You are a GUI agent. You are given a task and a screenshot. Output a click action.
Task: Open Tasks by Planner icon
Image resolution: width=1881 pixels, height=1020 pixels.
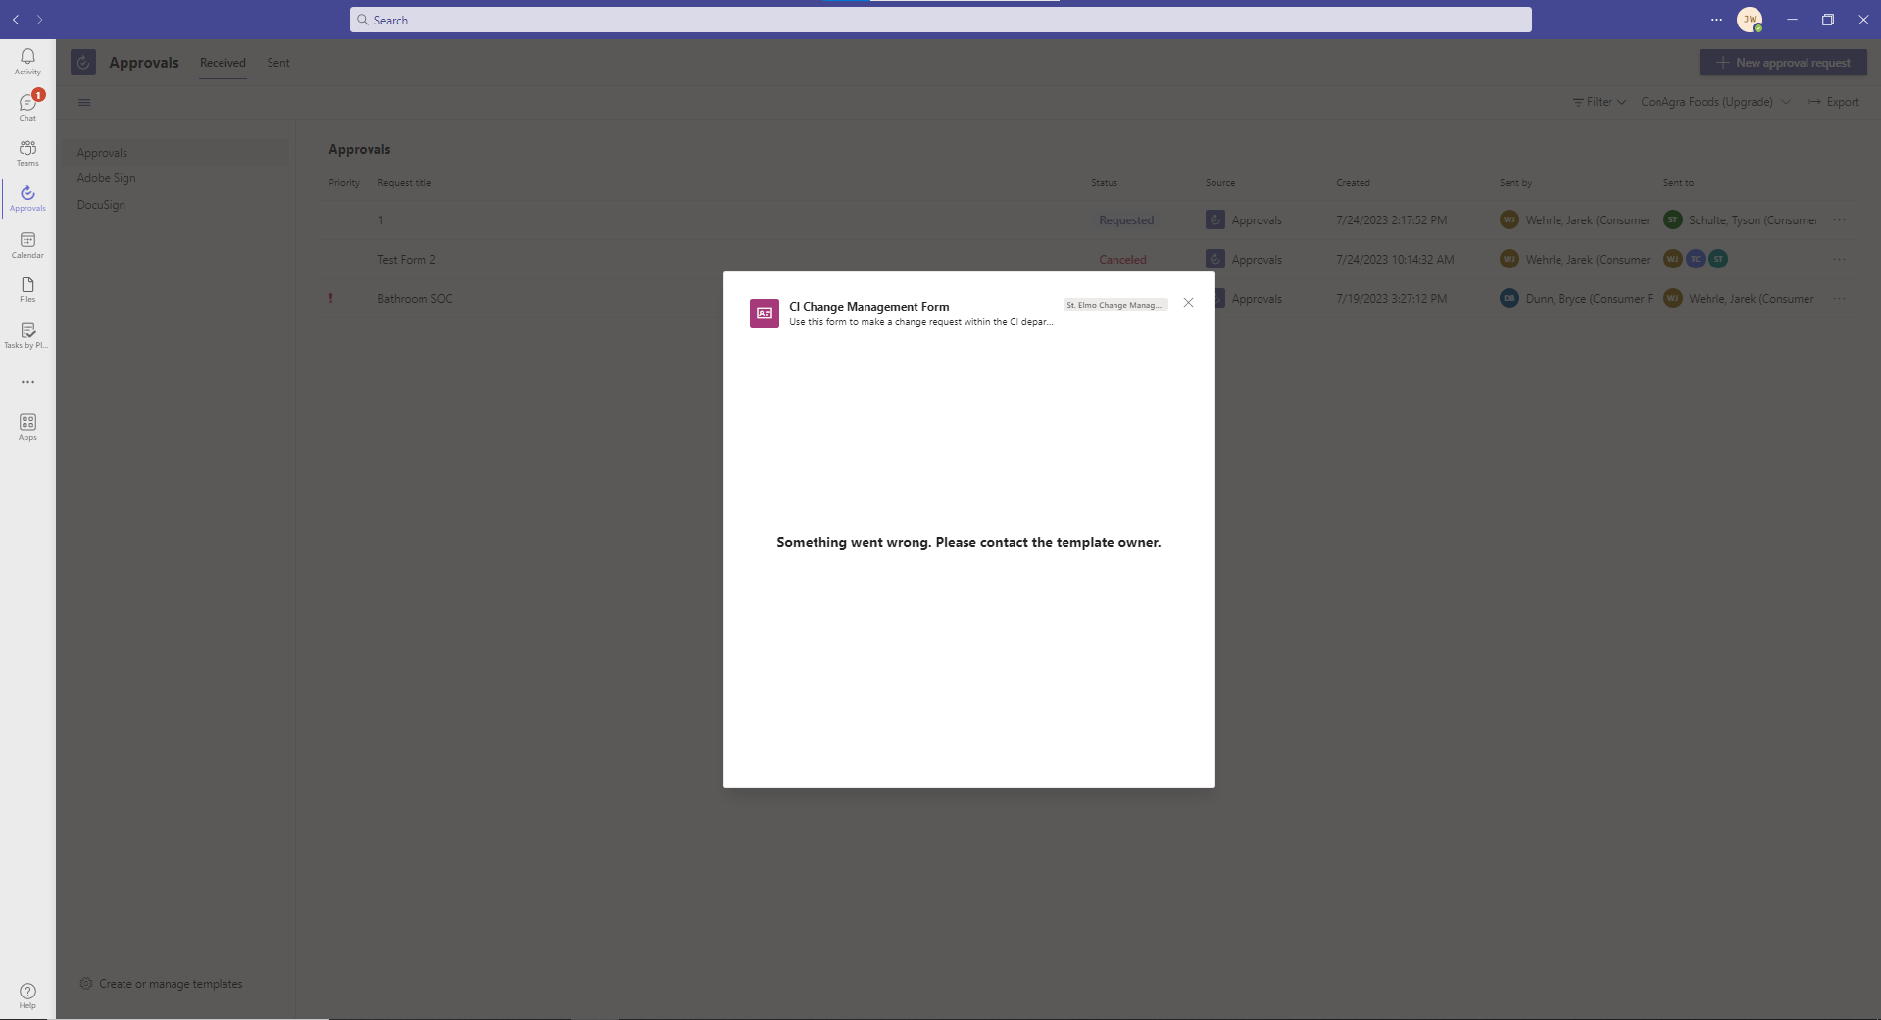pos(26,333)
